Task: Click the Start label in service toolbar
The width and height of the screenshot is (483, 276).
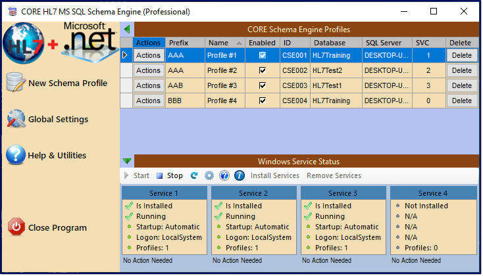Action: (141, 175)
